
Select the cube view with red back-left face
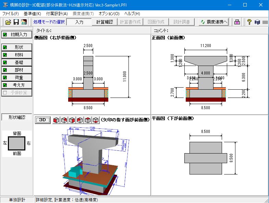(80, 120)
